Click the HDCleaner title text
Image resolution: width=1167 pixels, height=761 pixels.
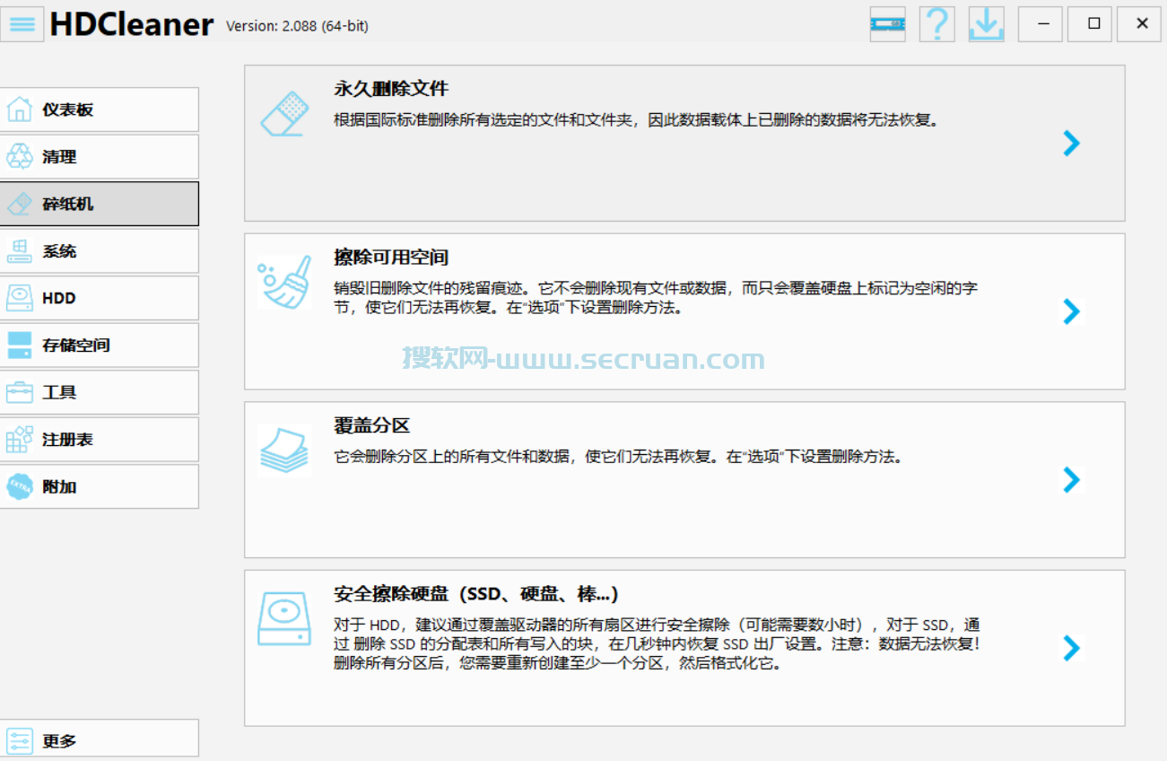click(x=132, y=24)
